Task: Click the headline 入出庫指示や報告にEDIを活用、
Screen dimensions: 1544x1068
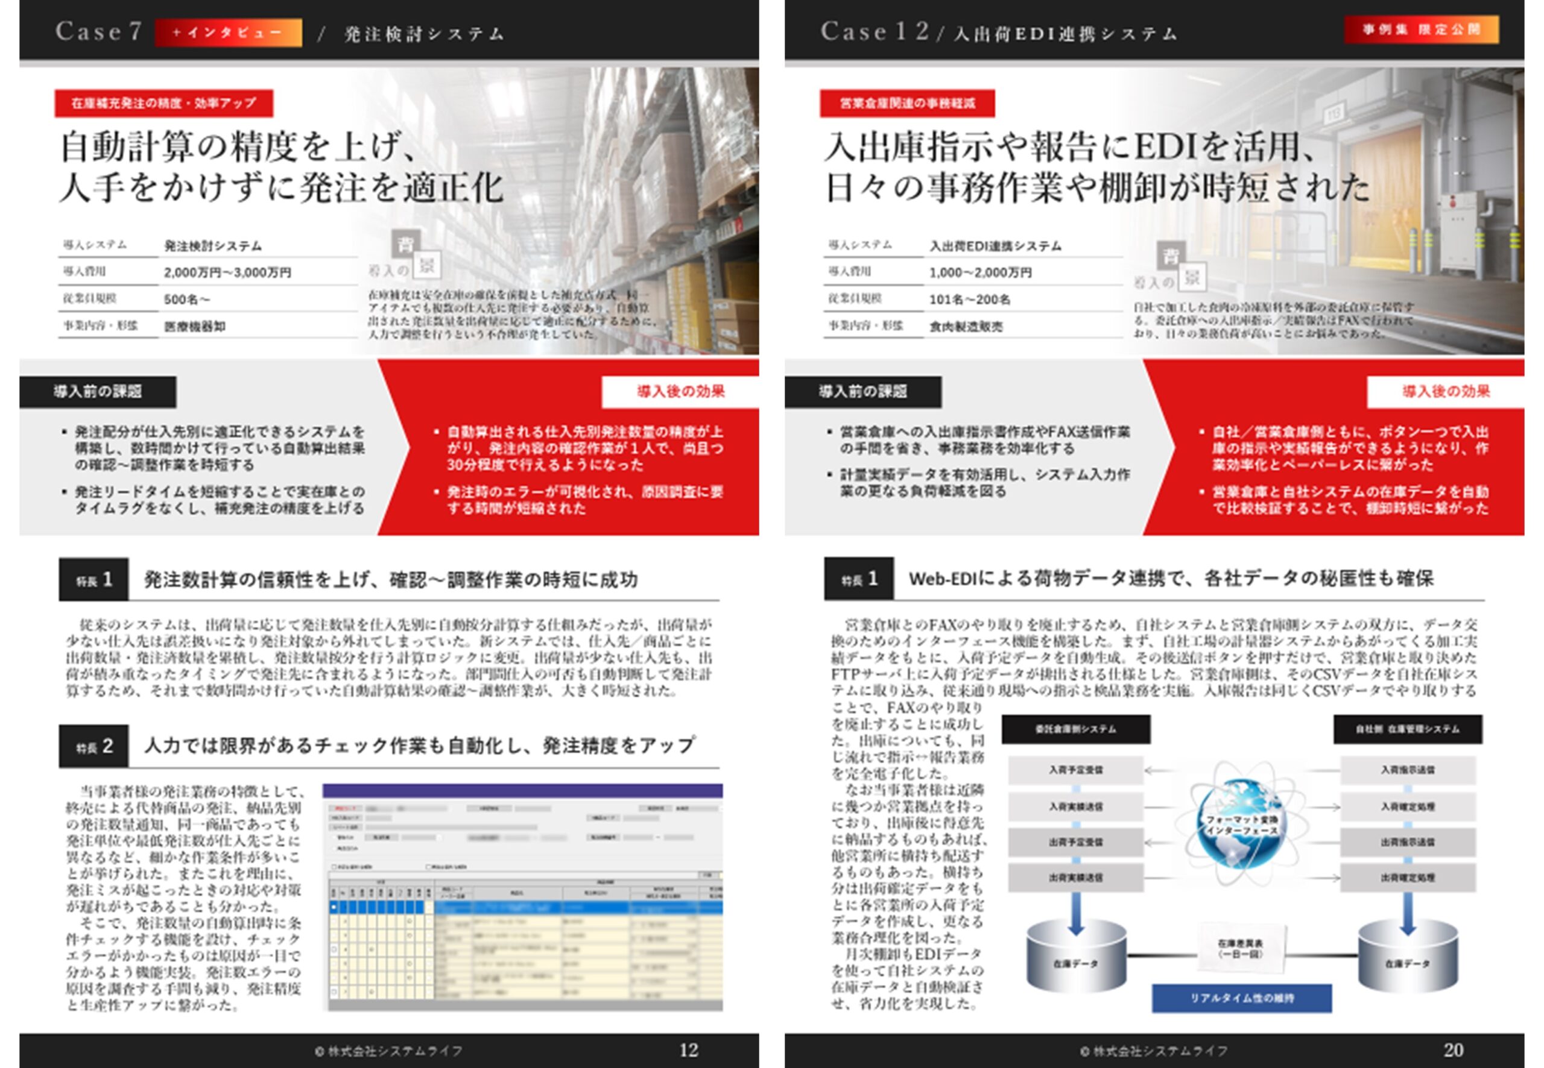Action: tap(1070, 146)
